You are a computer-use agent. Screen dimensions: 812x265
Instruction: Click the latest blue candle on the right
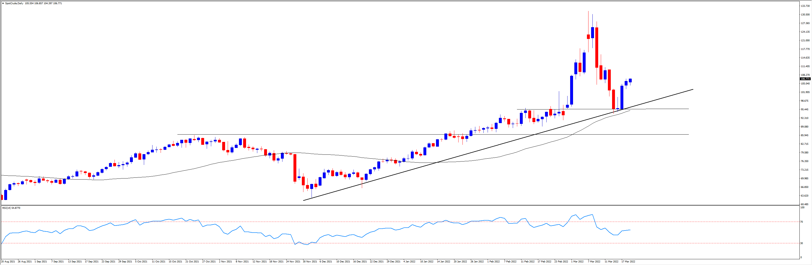tap(630, 80)
